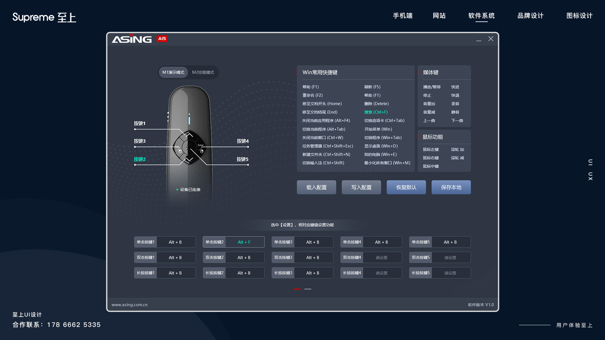Choose 重命名 (F2) shortcut
This screenshot has width=605, height=340.
tap(313, 95)
